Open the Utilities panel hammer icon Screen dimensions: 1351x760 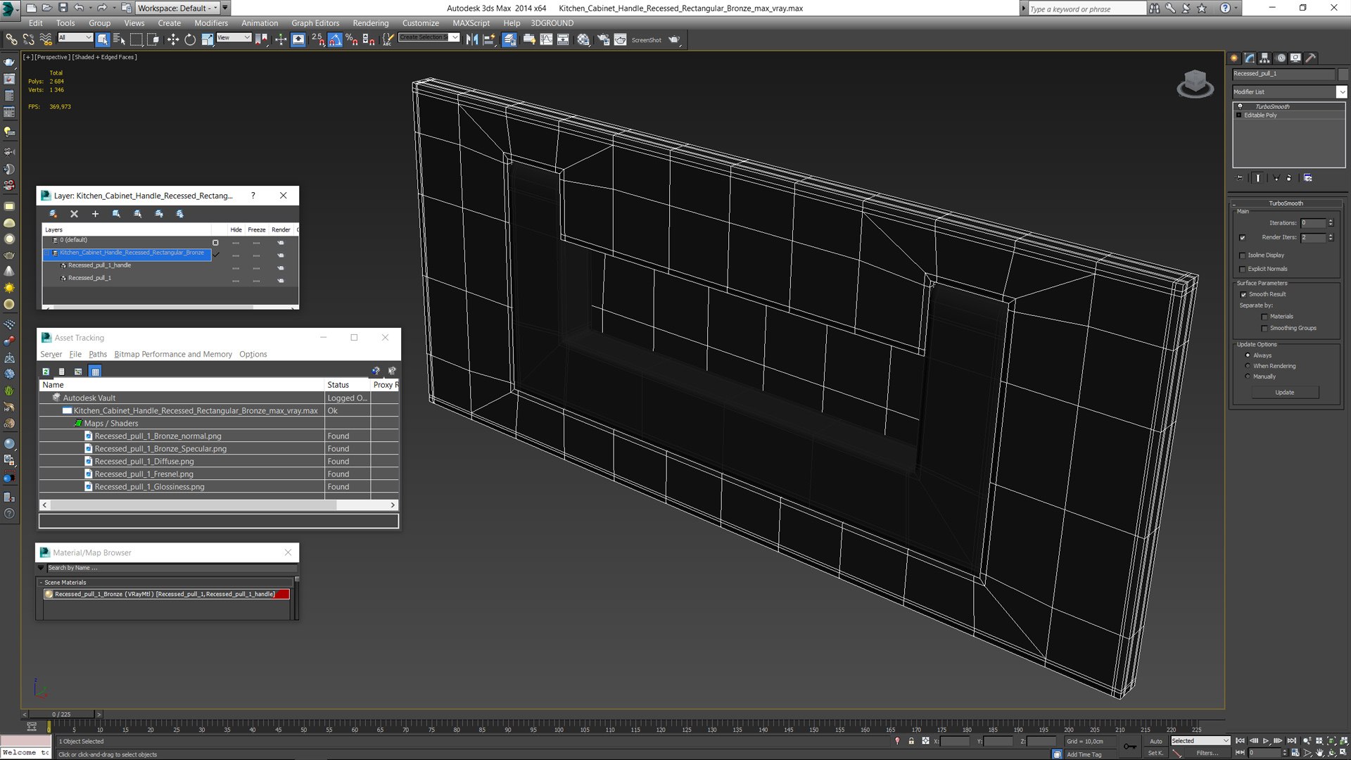coord(1310,58)
